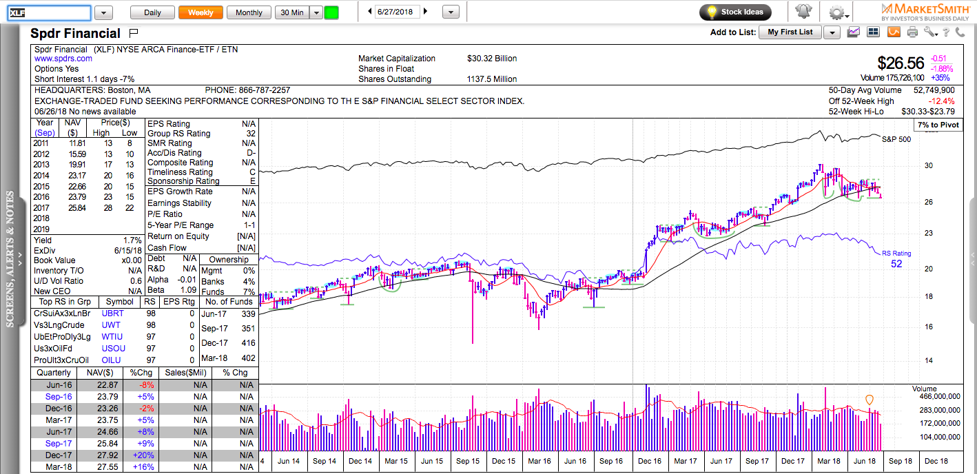Open the alerts bell icon
977x474 pixels.
803,12
